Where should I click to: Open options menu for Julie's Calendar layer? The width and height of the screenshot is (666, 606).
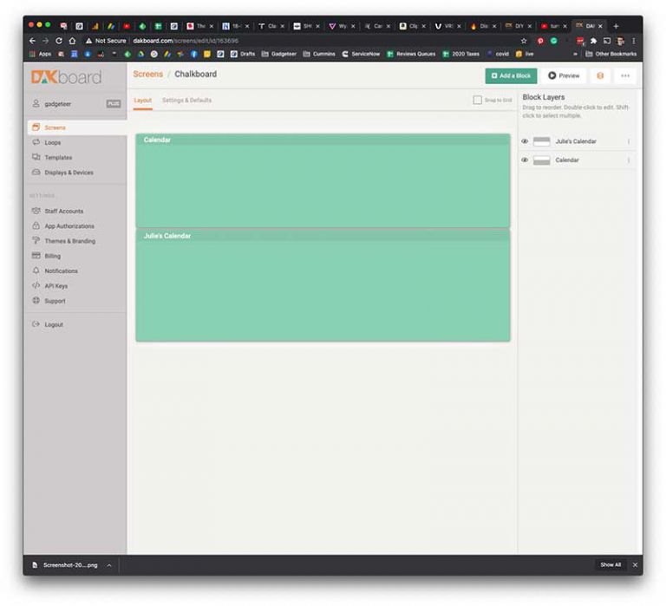click(x=629, y=141)
